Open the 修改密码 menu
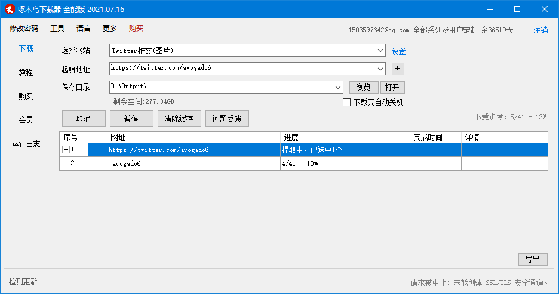This screenshot has height=294, width=559. [24, 29]
